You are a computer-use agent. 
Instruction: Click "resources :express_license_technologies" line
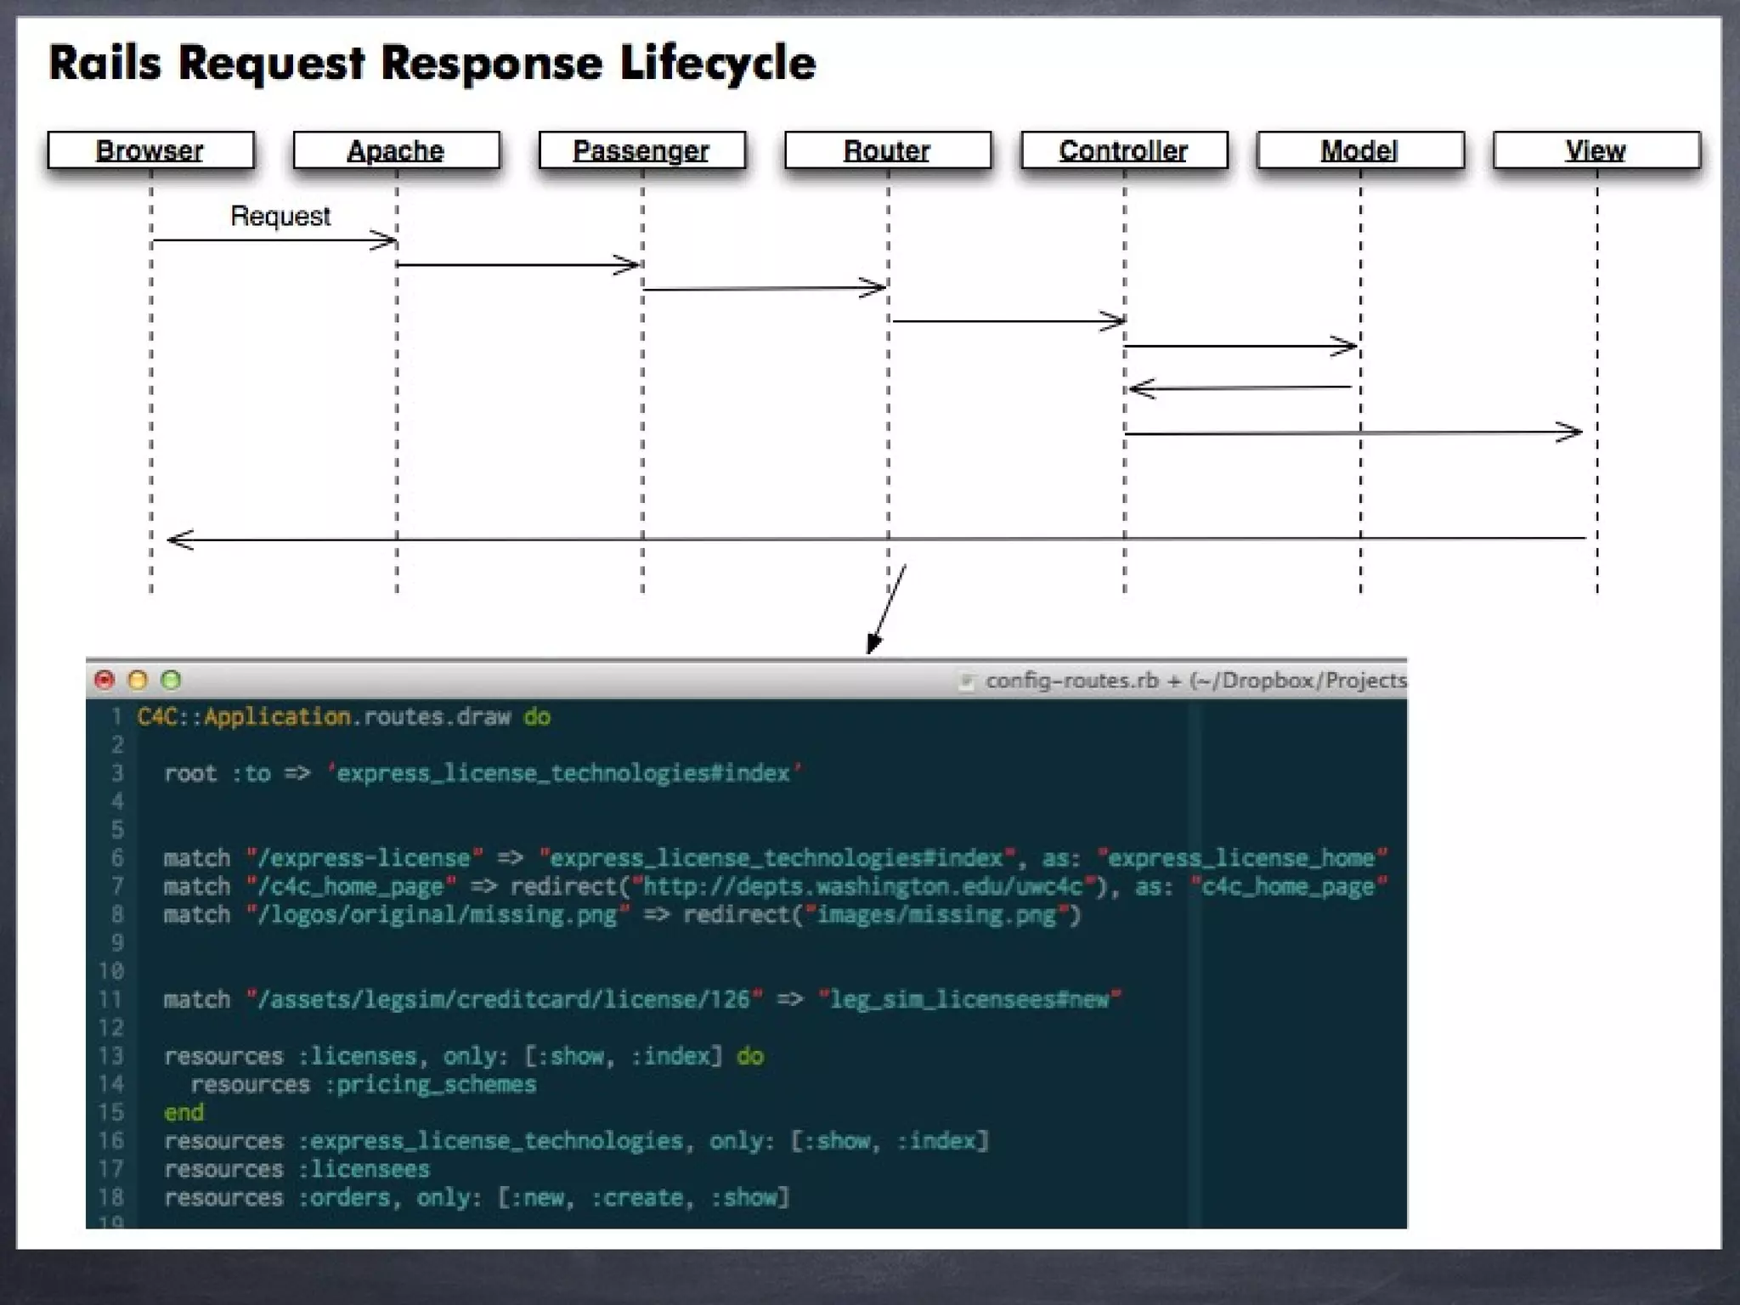[576, 1141]
